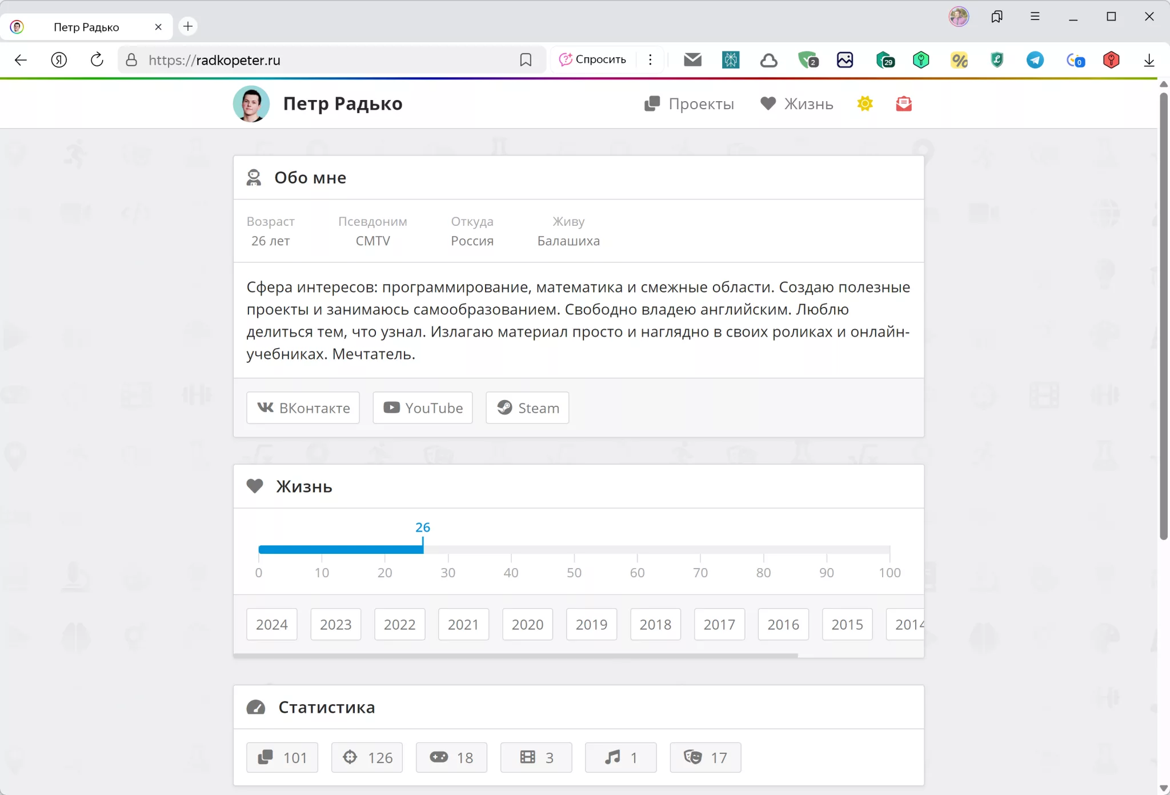Select year 2020 on the timeline
The height and width of the screenshot is (795, 1170).
coord(527,624)
